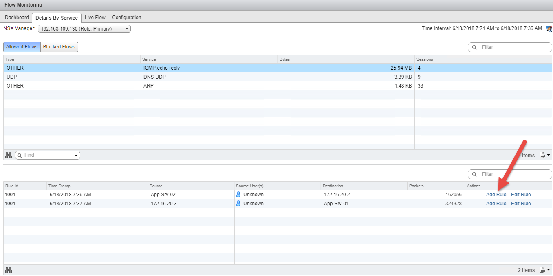
Task: Click Edit Rule for 172.16.20.3 flow
Action: (x=521, y=204)
